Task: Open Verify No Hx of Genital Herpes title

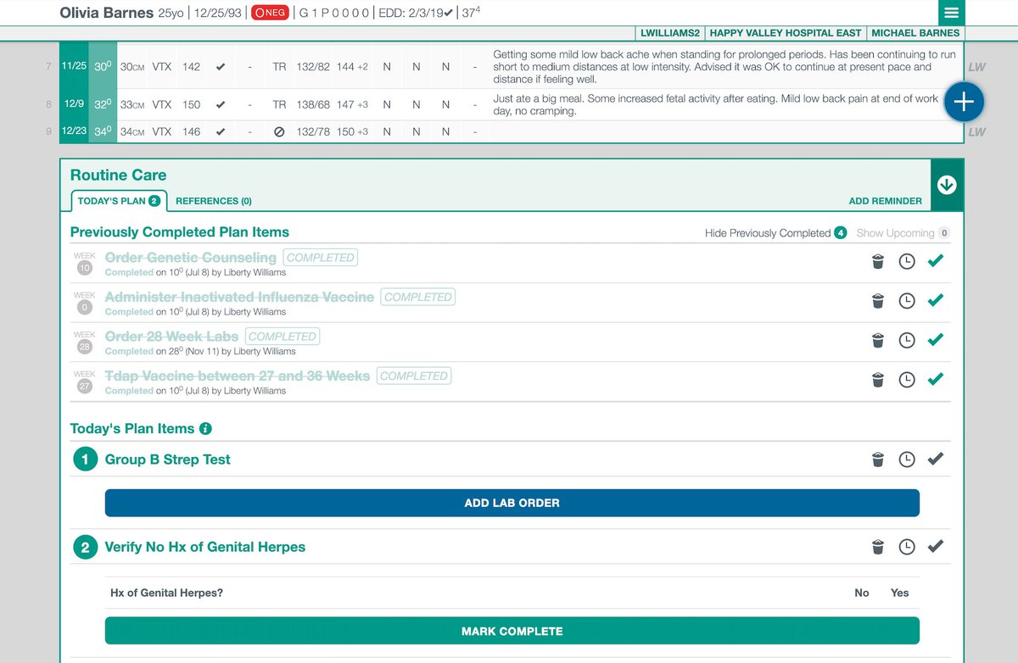Action: point(204,547)
